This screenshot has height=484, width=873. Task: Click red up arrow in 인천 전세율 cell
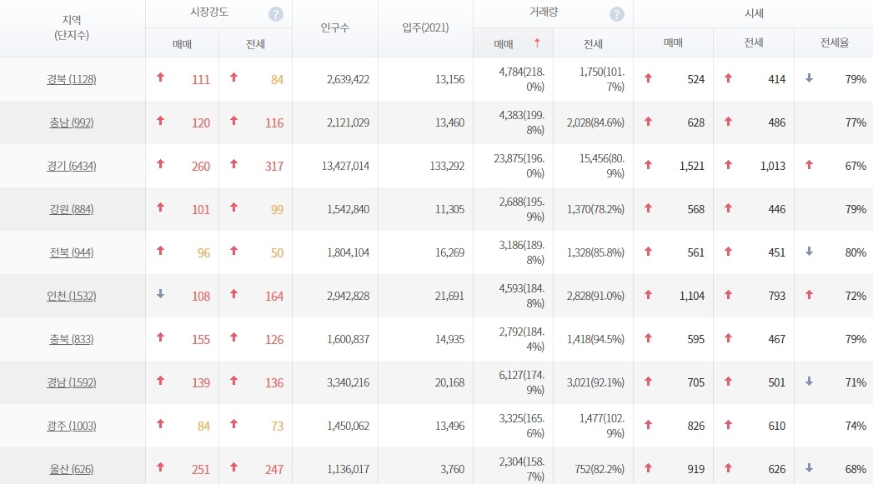(809, 295)
